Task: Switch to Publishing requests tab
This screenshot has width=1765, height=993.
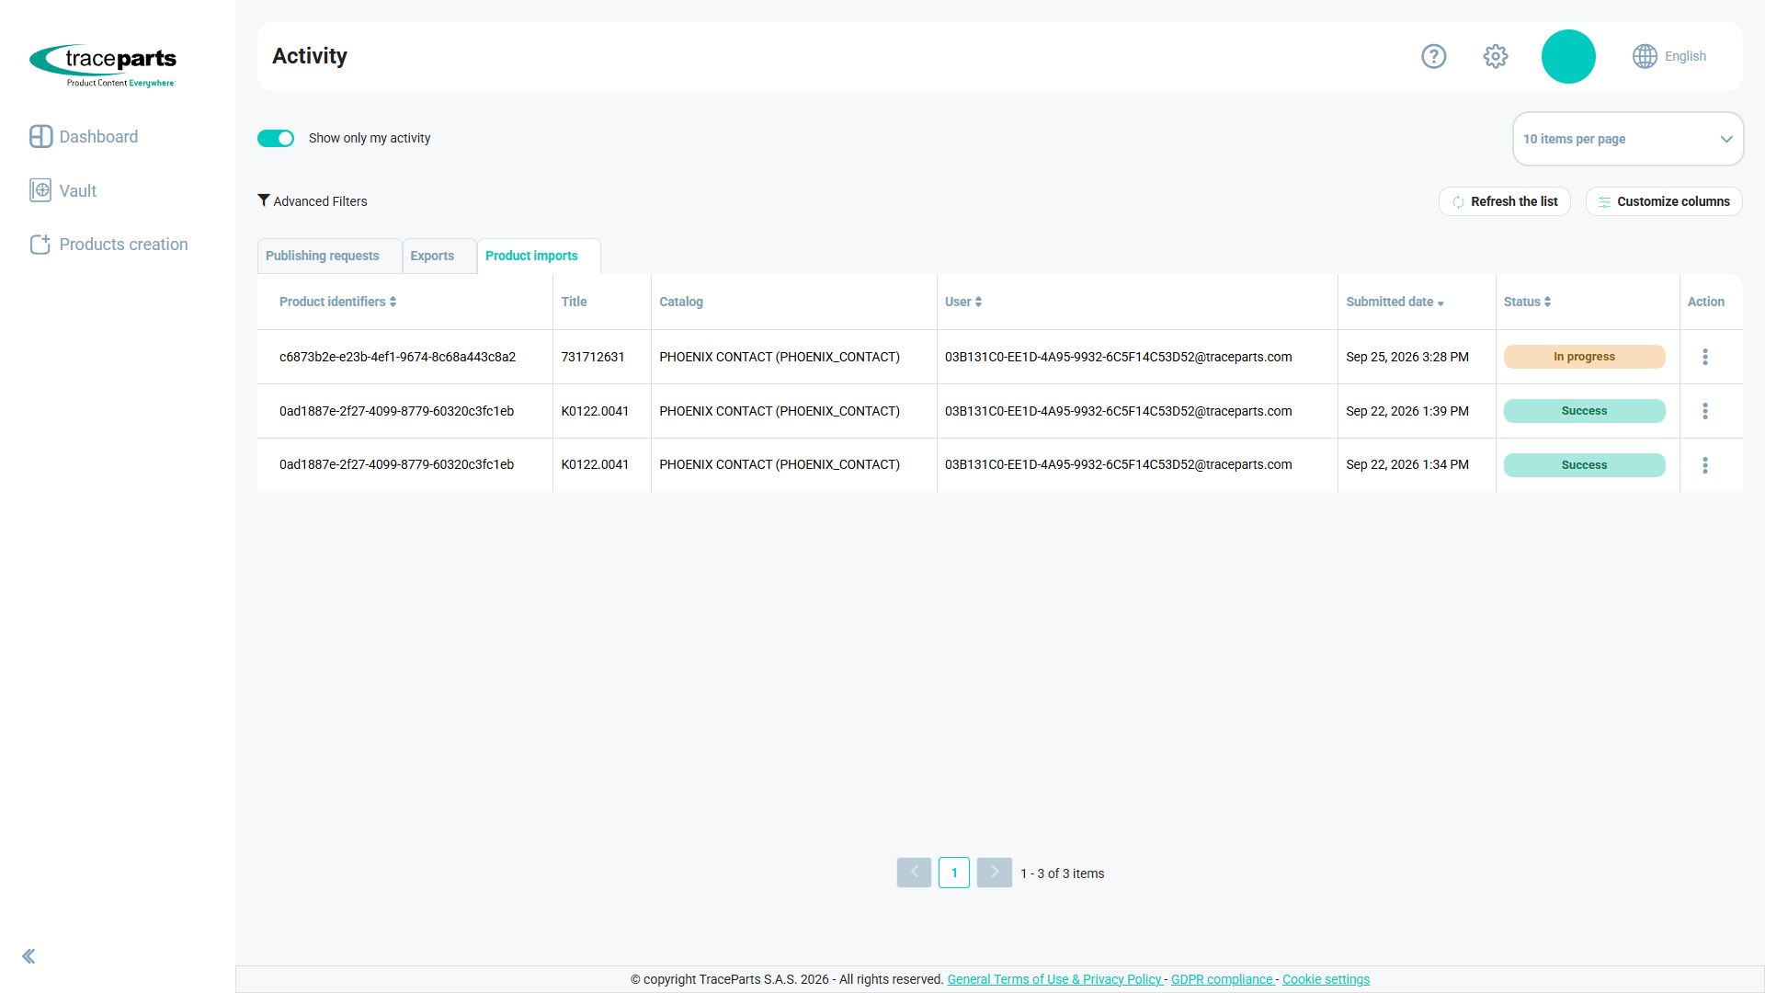Action: [x=323, y=256]
